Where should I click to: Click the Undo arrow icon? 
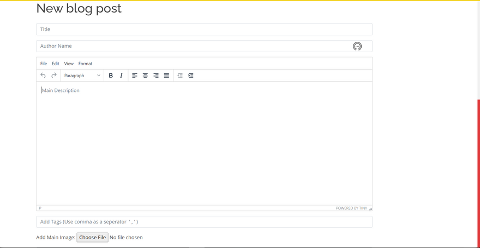pos(43,76)
